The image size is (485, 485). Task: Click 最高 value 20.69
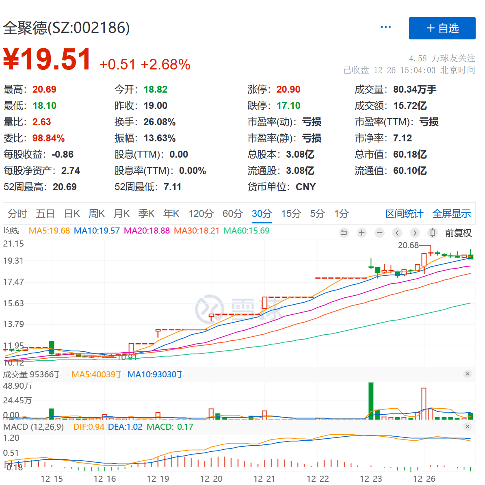(45, 89)
